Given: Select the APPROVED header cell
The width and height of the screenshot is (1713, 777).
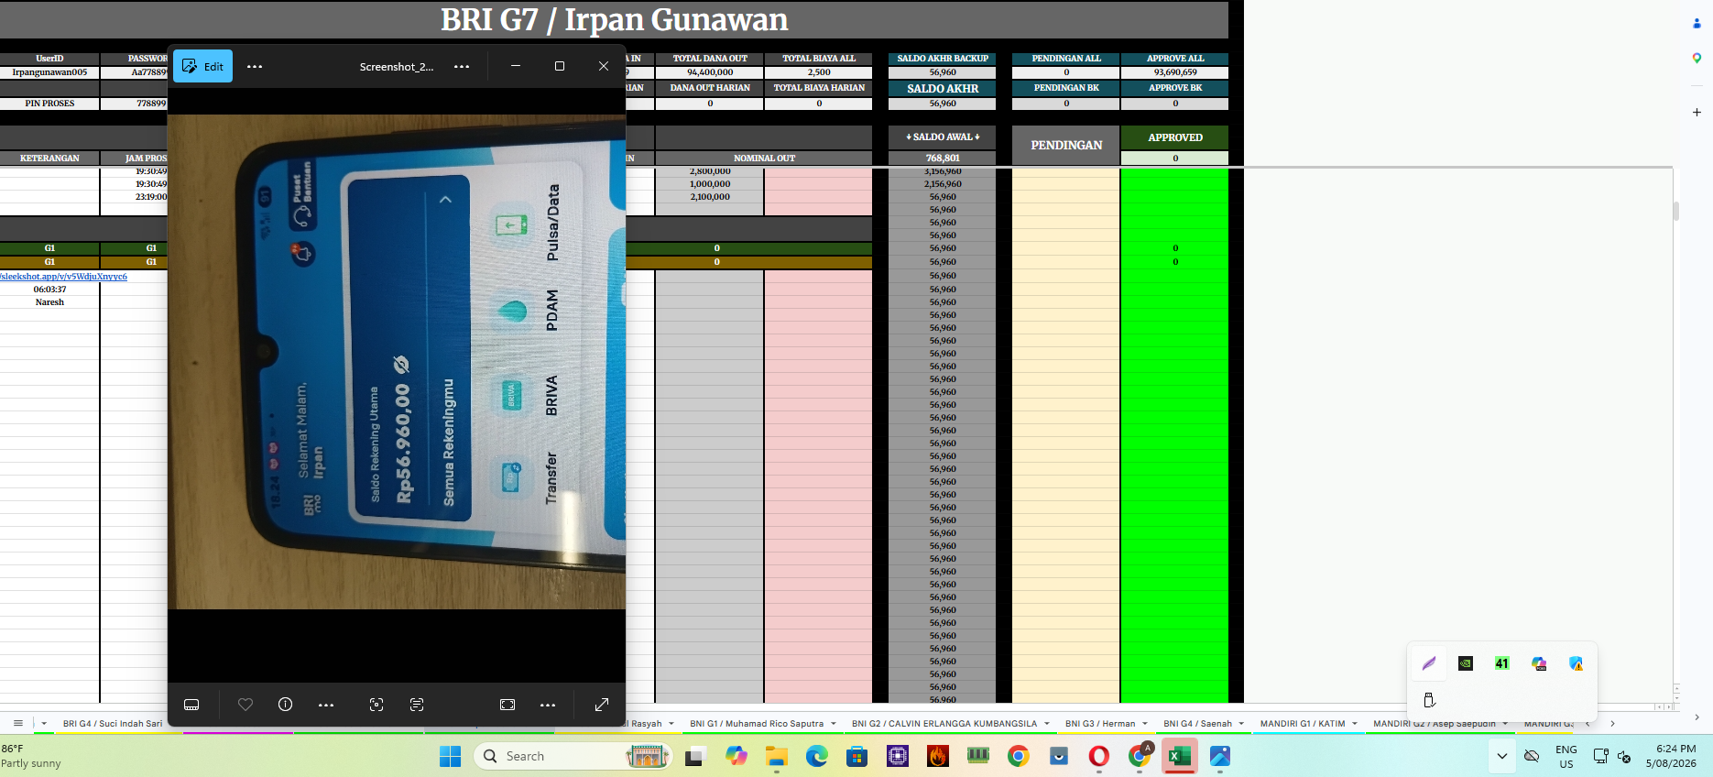Looking at the screenshot, I should [x=1175, y=137].
